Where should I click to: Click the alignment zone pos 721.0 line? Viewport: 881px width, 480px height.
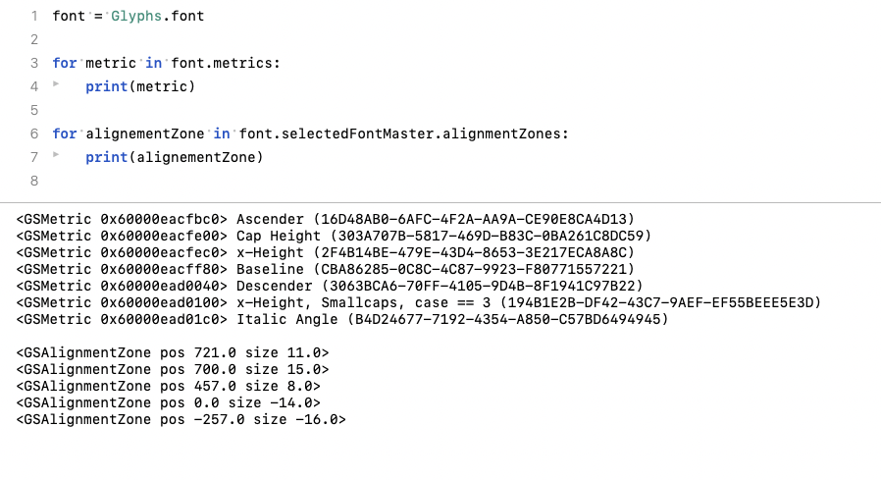pyautogui.click(x=173, y=351)
